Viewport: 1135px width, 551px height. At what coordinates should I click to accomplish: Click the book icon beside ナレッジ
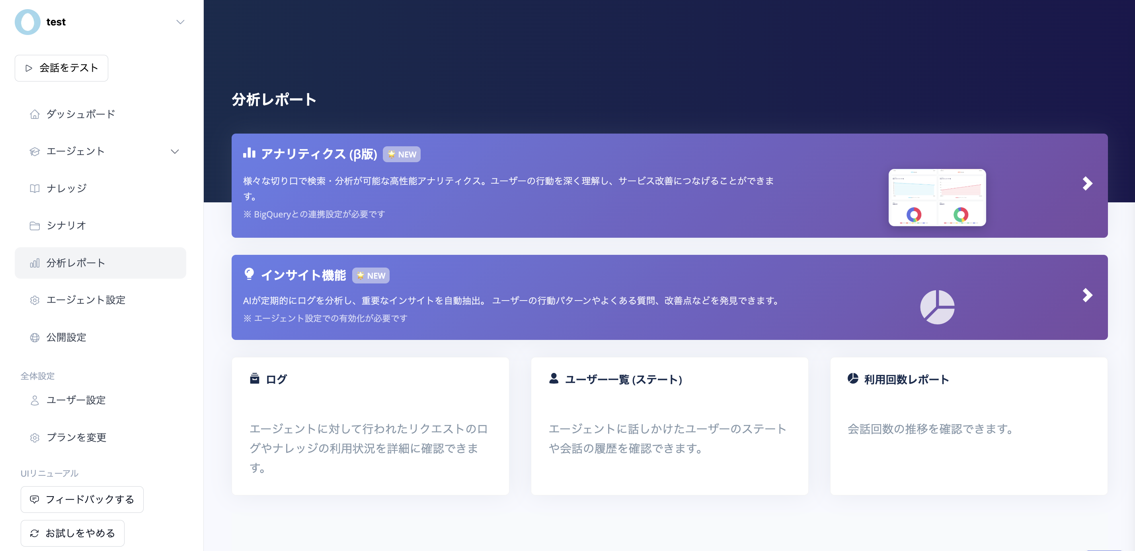click(x=34, y=188)
